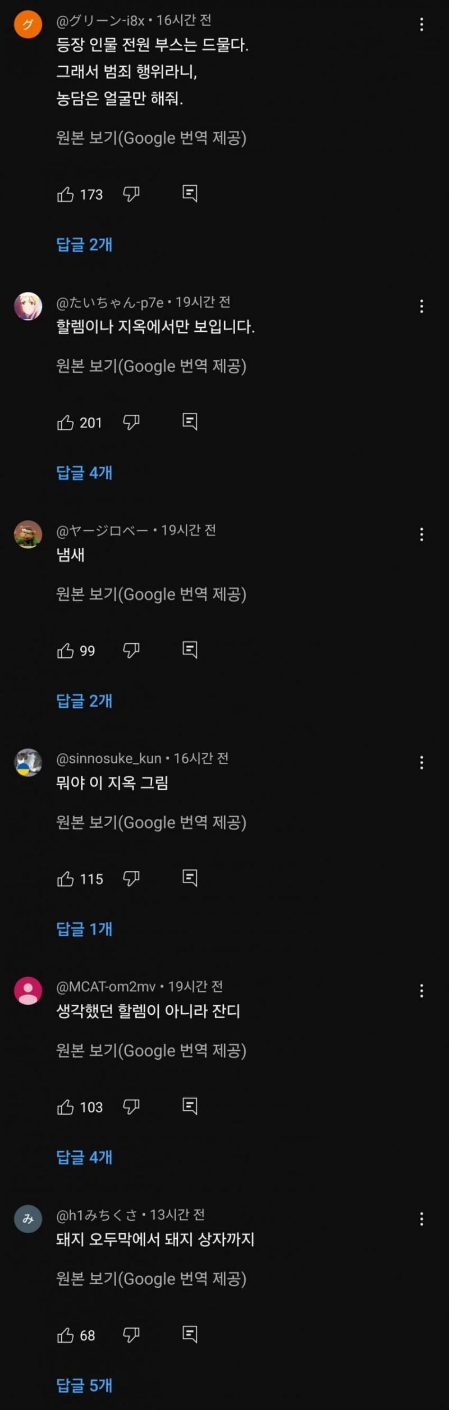The height and width of the screenshot is (1410, 449).
Task: Open the @たいちゃん-p7e channel username
Action: 110,303
